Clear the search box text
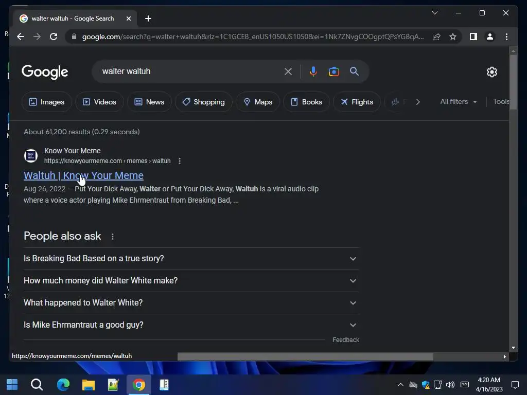The width and height of the screenshot is (527, 395). coord(288,71)
